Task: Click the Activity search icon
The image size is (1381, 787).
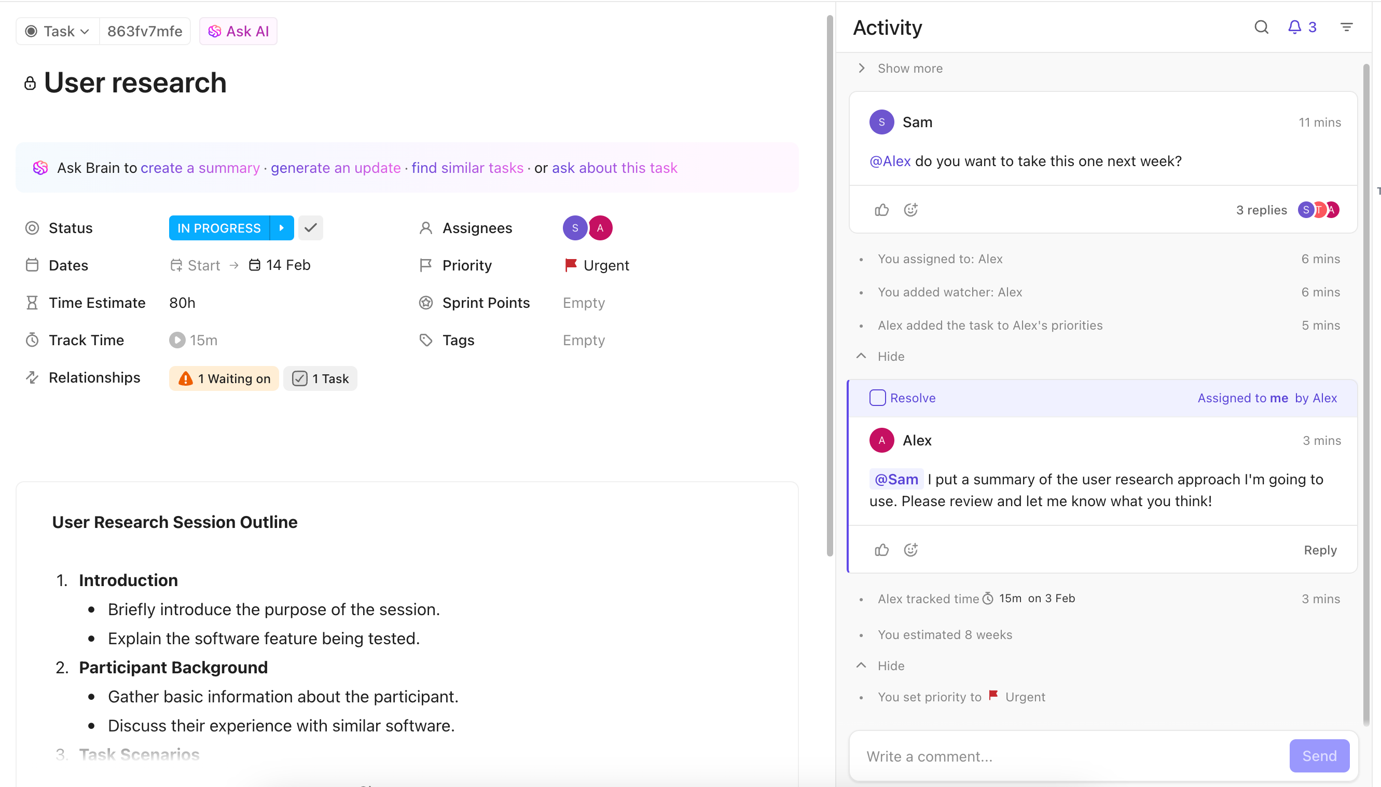Action: (x=1261, y=27)
